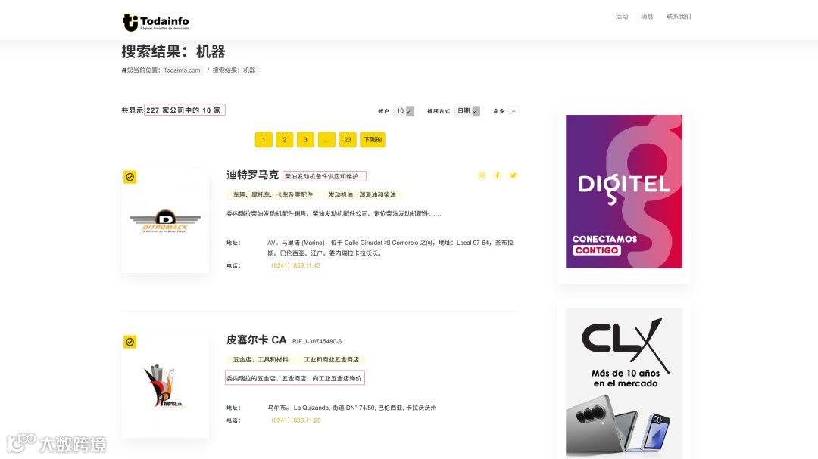Open 迪特罗马克 Twitter icon
The width and height of the screenshot is (818, 459).
point(514,175)
